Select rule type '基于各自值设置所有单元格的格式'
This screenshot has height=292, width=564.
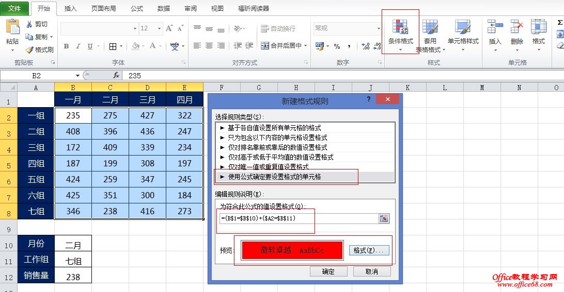(305, 128)
